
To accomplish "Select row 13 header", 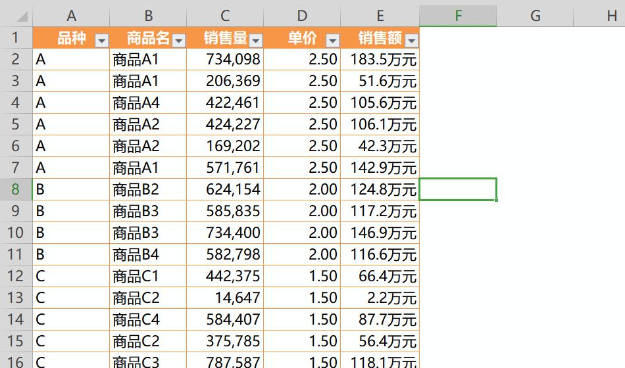I will [x=16, y=298].
